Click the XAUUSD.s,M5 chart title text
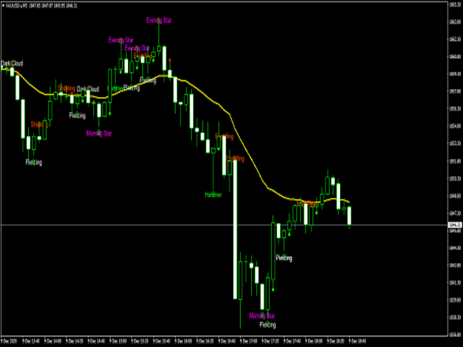Image resolution: width=463 pixels, height=347 pixels. click(x=17, y=6)
